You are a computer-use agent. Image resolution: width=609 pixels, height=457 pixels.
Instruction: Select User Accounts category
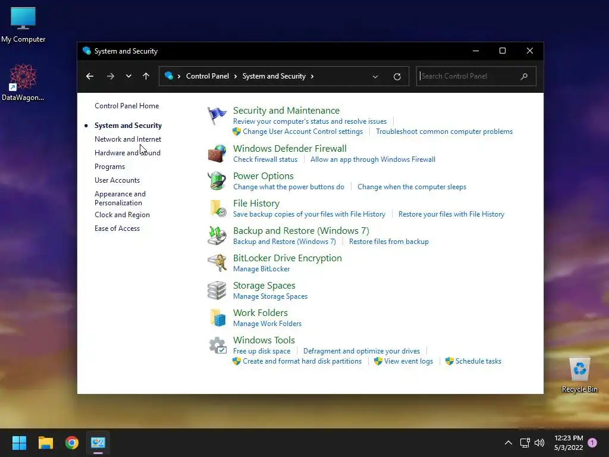pos(117,180)
